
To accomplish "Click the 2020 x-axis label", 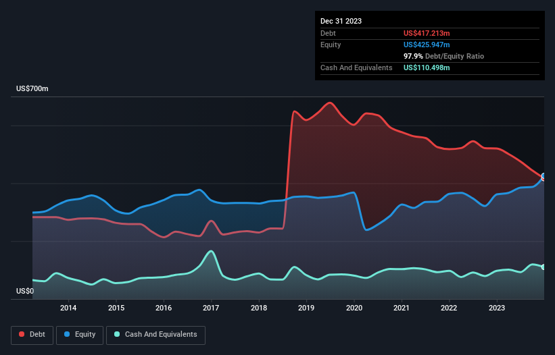I will (x=354, y=308).
